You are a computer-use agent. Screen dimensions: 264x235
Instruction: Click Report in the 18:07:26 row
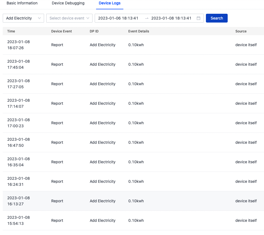pyautogui.click(x=57, y=45)
